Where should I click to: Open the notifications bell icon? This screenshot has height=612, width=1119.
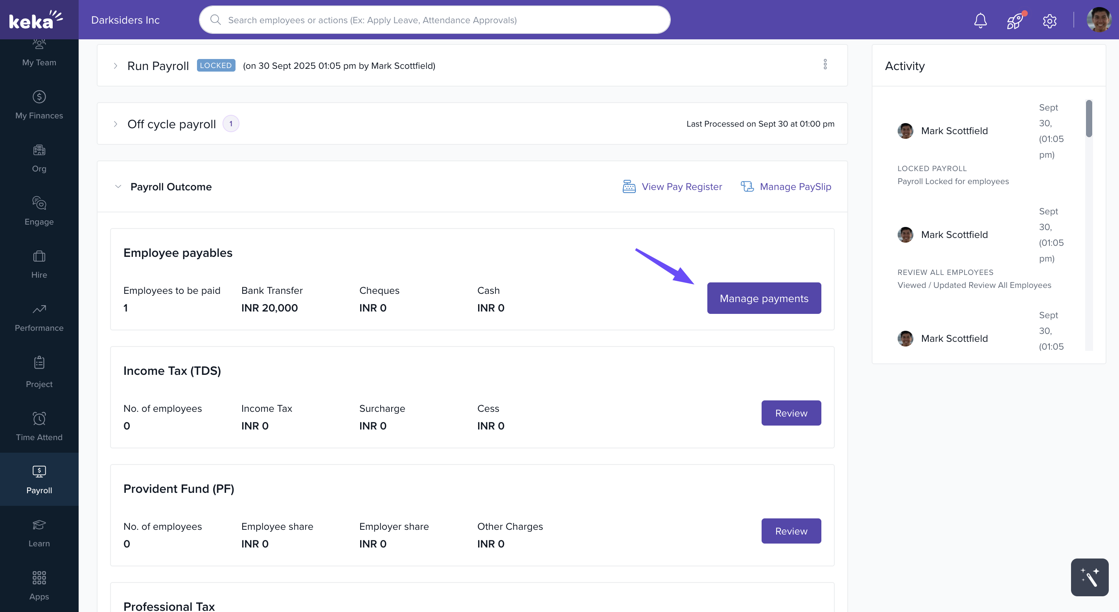tap(980, 20)
